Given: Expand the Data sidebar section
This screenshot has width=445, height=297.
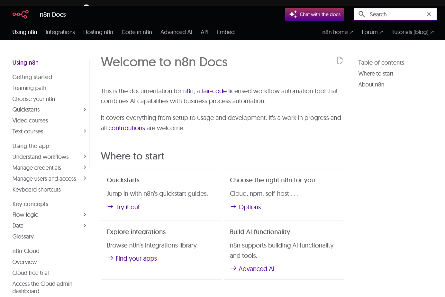Looking at the screenshot, I should 85,226.
